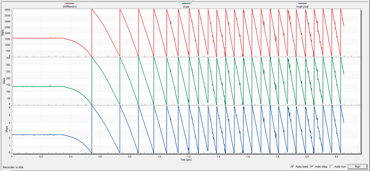370x171 pixels.
Task: Click the 'Recorder is idle.' status text
Action: tap(13, 167)
